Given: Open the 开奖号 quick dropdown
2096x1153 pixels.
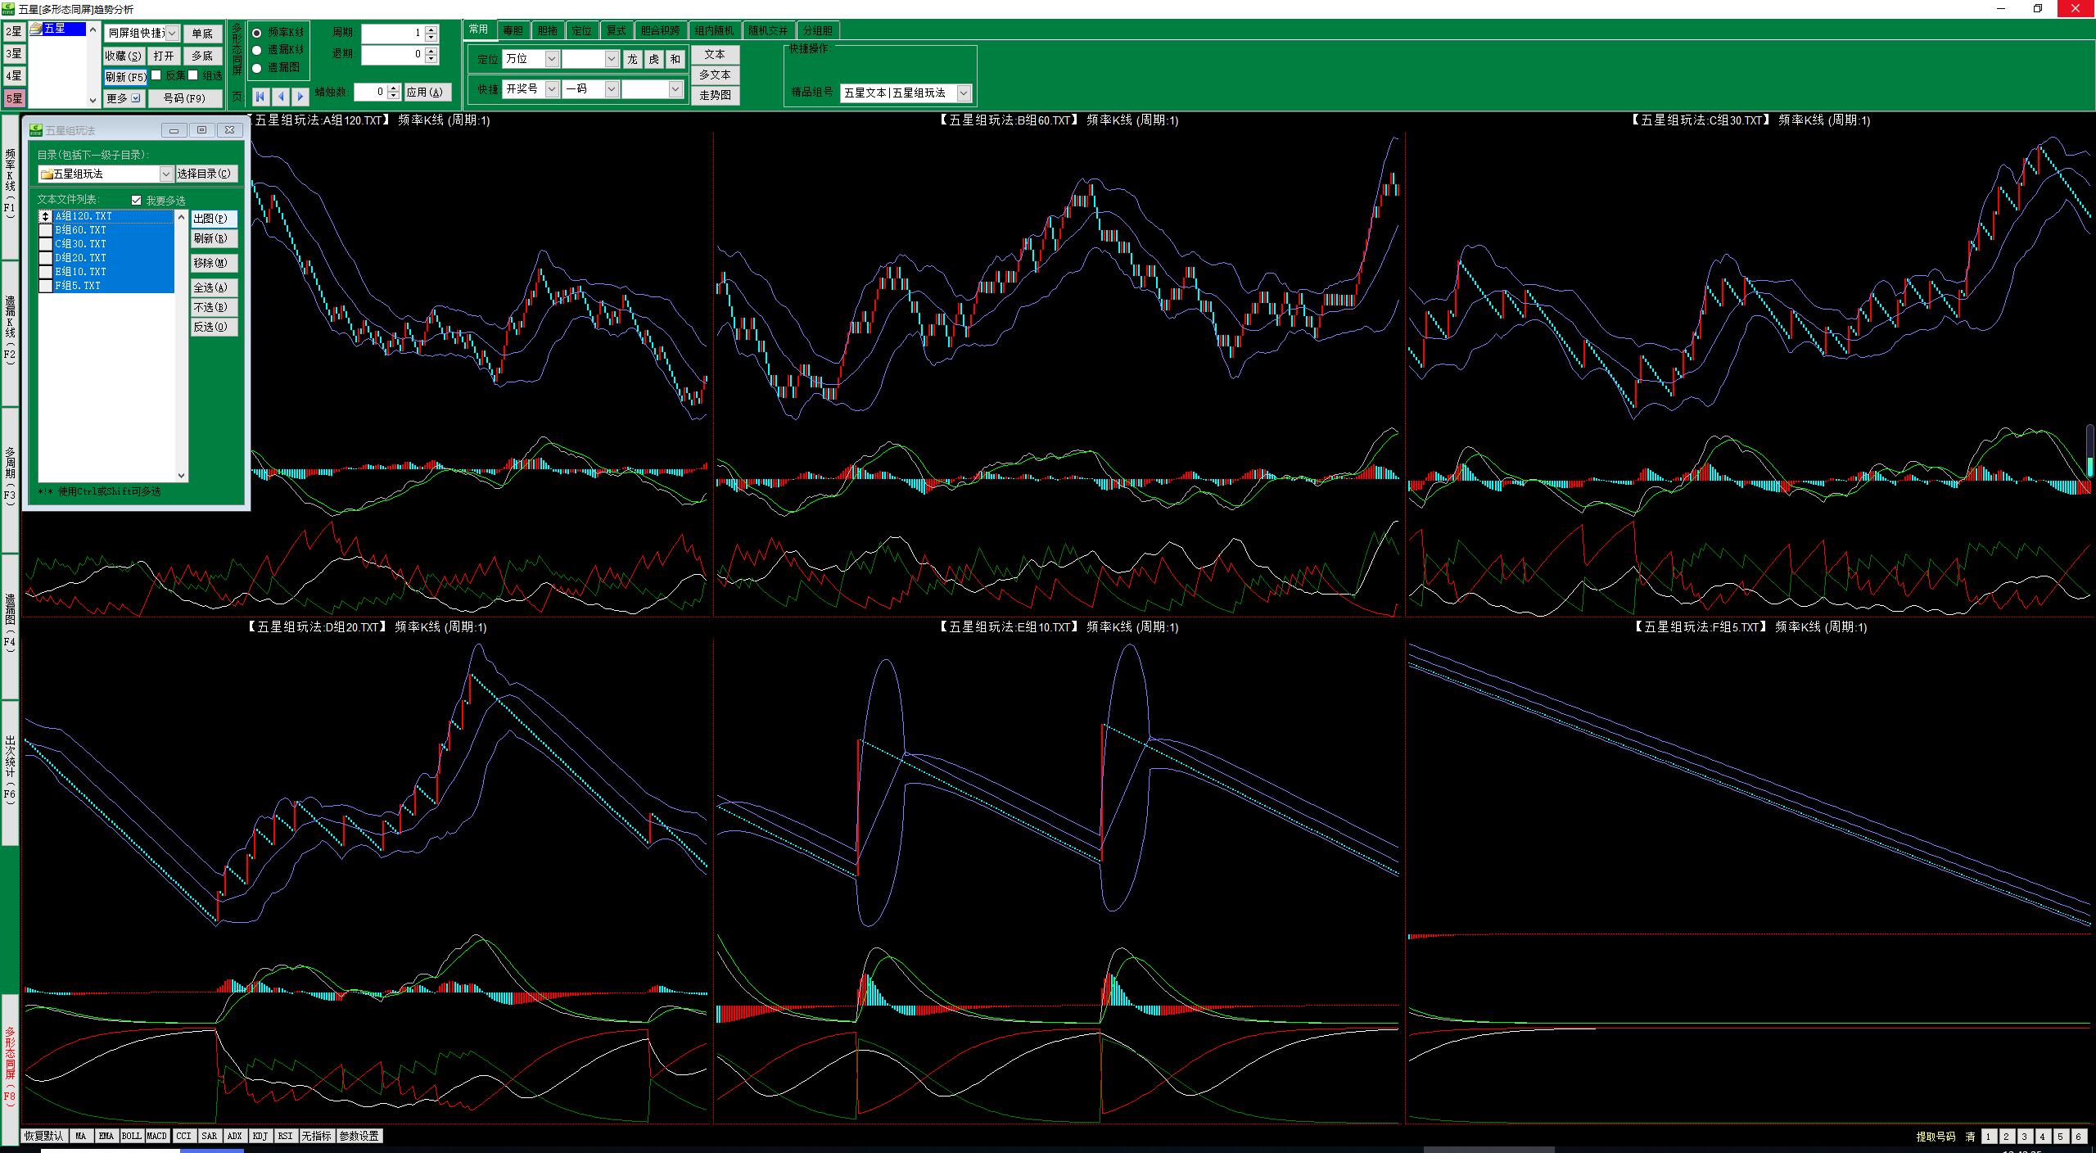Looking at the screenshot, I should click(552, 89).
